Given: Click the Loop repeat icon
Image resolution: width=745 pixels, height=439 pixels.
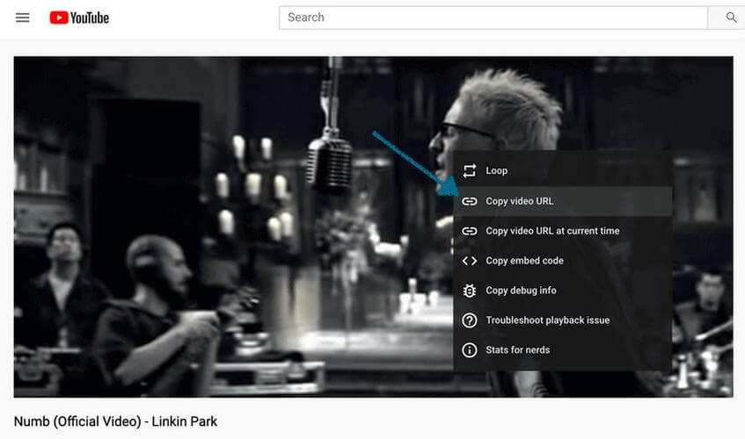Looking at the screenshot, I should point(470,170).
